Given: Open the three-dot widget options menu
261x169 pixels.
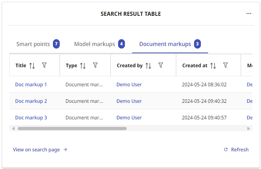Looking at the screenshot, I should pos(249,14).
